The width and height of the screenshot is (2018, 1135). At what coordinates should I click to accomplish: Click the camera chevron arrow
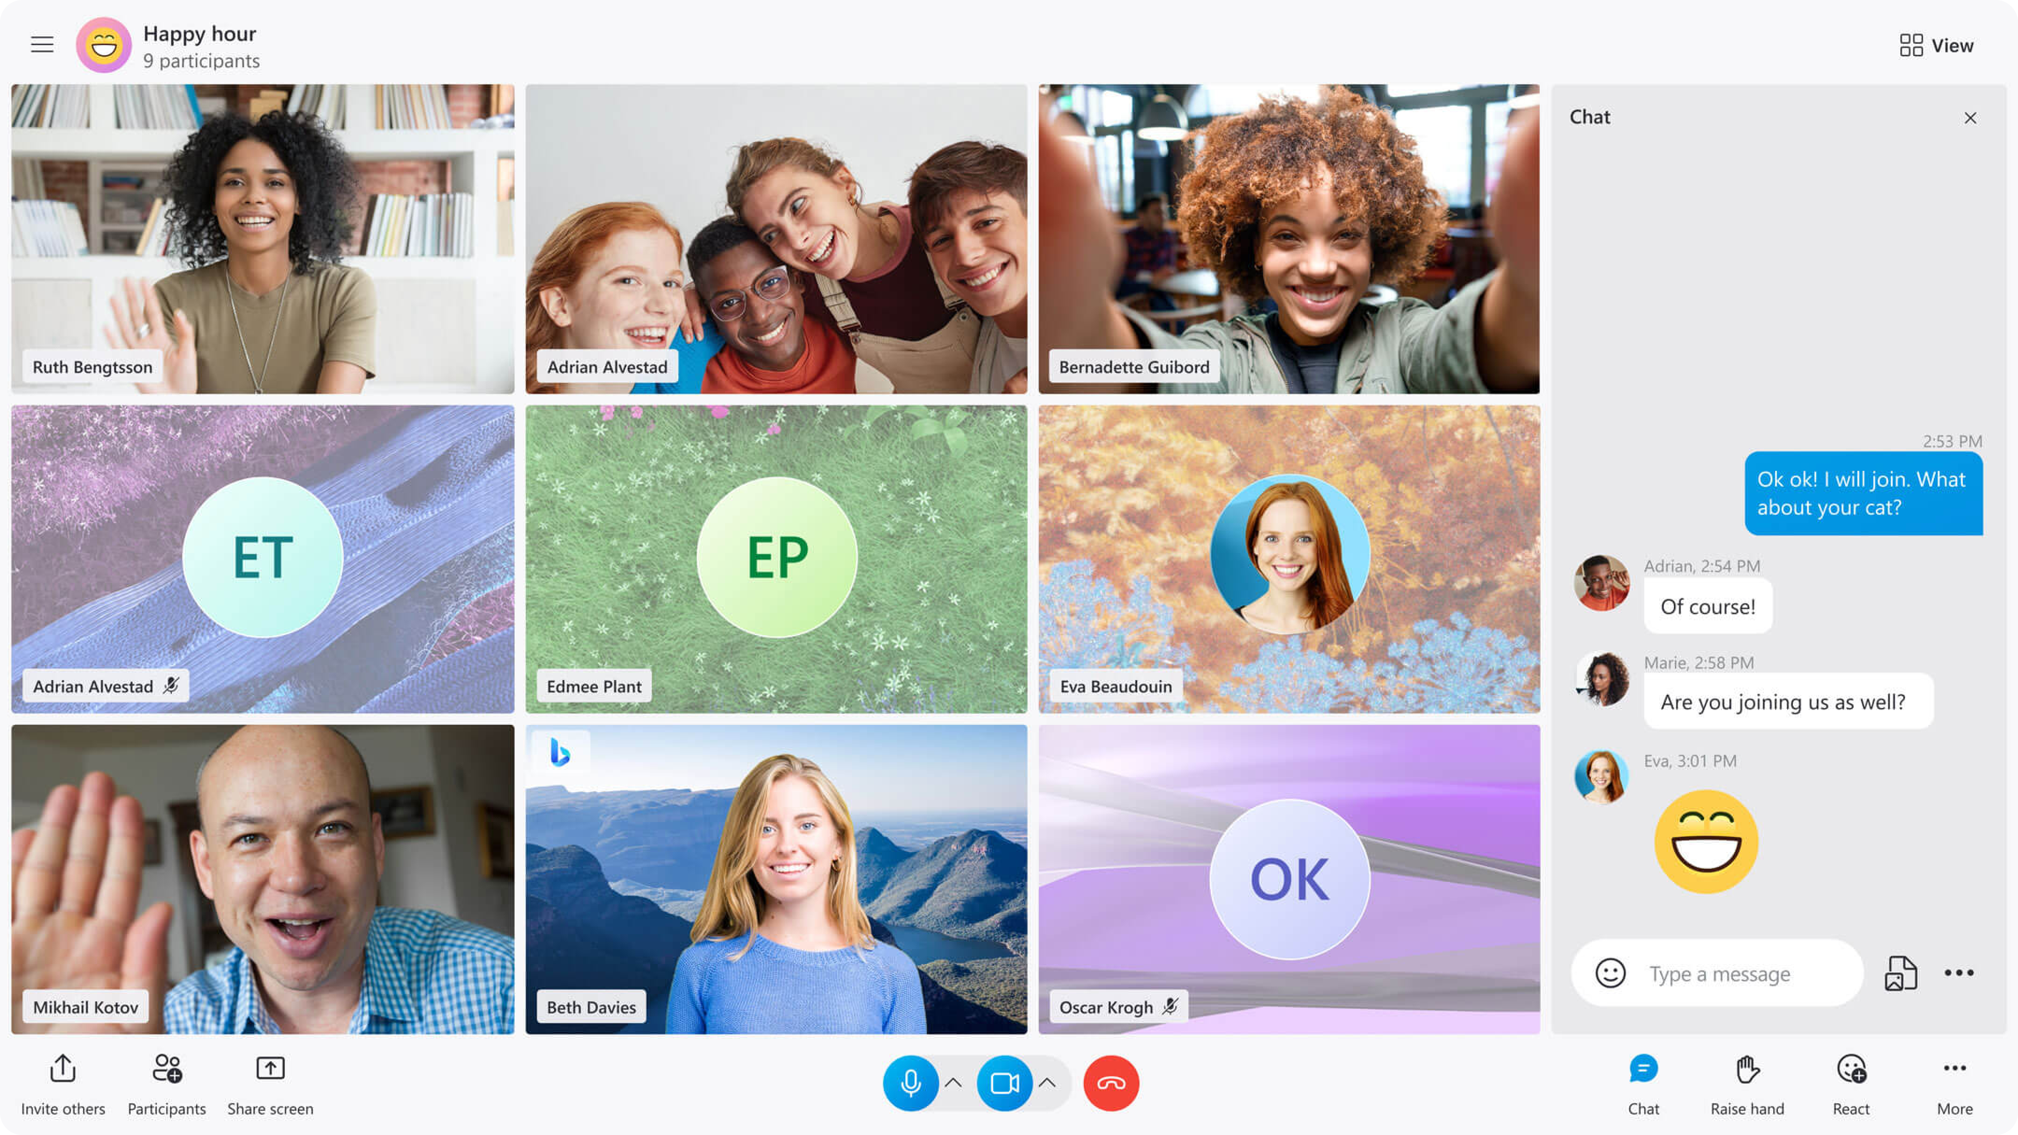pos(1049,1082)
